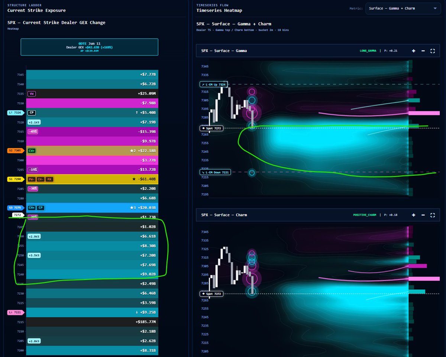Image resolution: width=446 pixels, height=357 pixels.
Task: Click the +$7.77B value on strike 7345
Action: pyautogui.click(x=147, y=74)
